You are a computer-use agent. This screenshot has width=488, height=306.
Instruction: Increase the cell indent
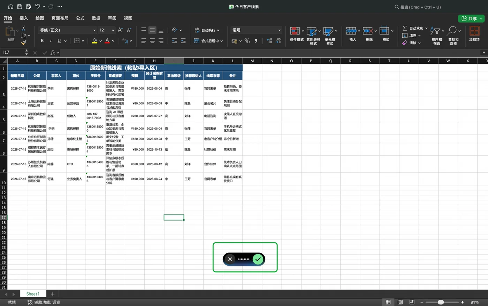[x=183, y=41]
